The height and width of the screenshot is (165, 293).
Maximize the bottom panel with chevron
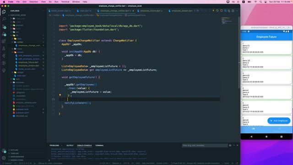coord(234,145)
